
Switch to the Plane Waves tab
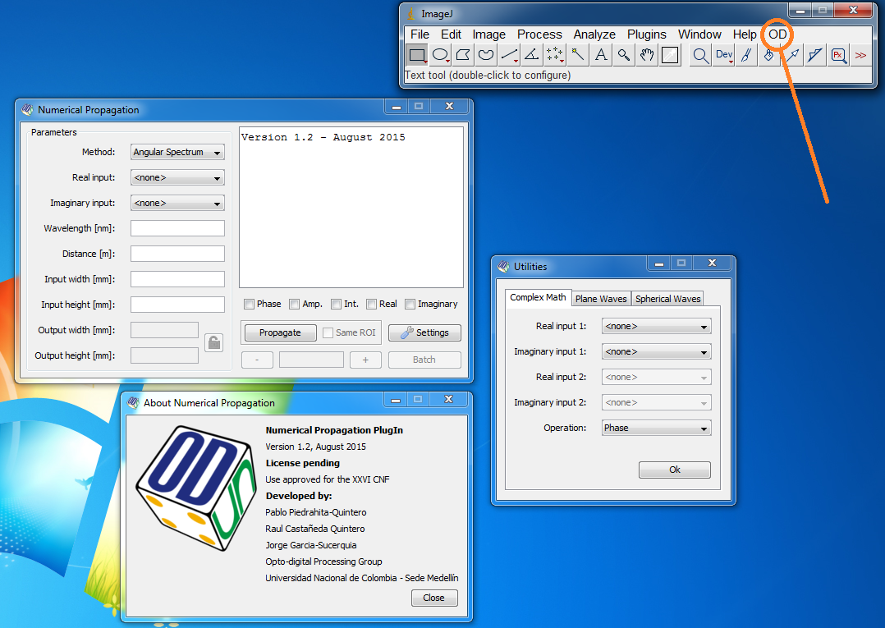click(x=601, y=299)
